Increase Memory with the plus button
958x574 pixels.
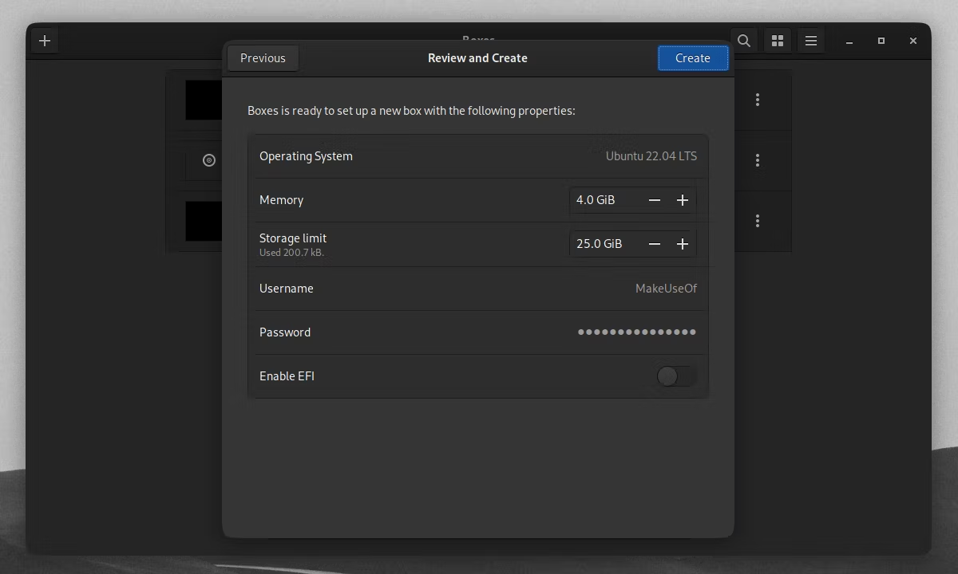683,200
